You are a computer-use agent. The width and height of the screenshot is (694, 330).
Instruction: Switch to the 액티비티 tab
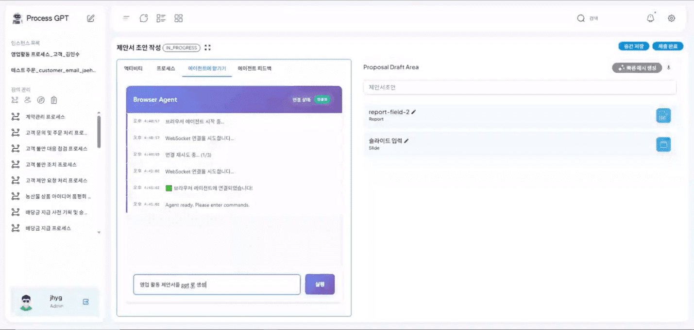click(x=134, y=69)
